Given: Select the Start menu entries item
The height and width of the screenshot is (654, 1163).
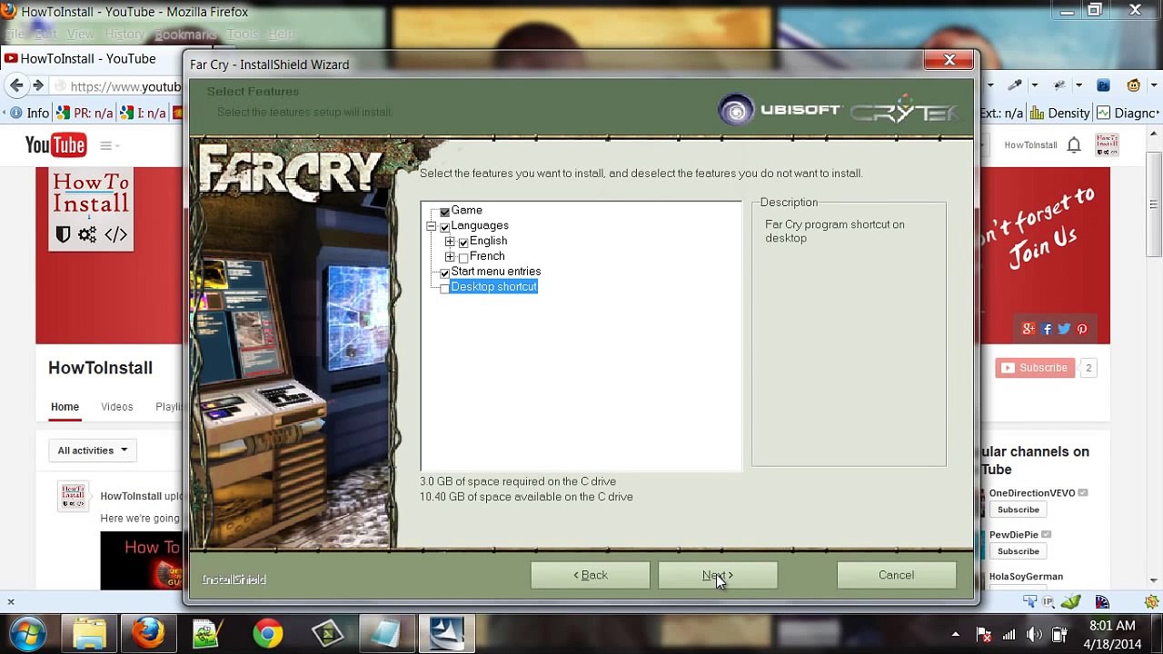Looking at the screenshot, I should (496, 272).
